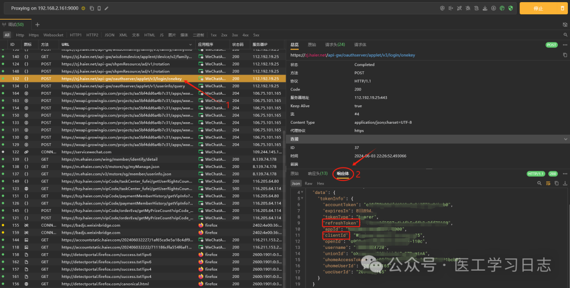Click the yellow proxy status indicator icon
570x288 pixels.
pyautogui.click(x=83, y=8)
